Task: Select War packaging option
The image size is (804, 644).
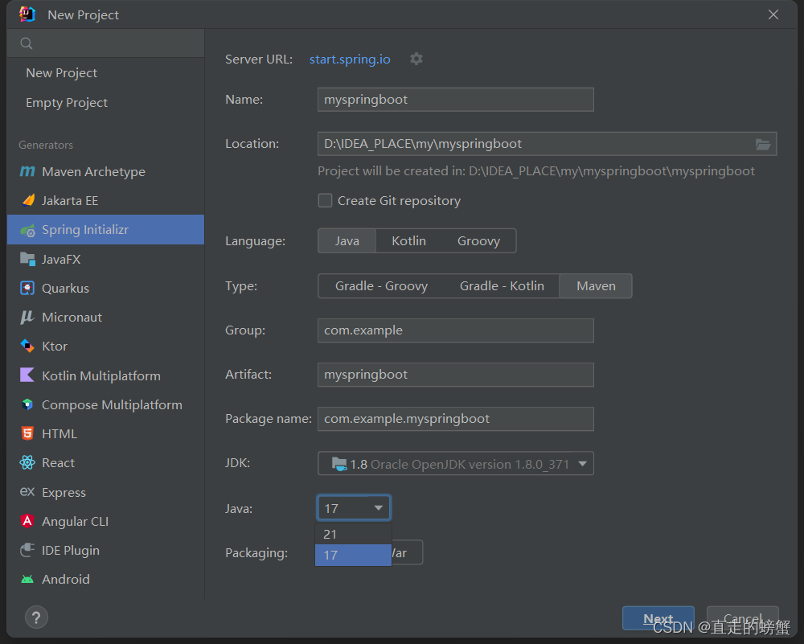Action: (x=407, y=552)
